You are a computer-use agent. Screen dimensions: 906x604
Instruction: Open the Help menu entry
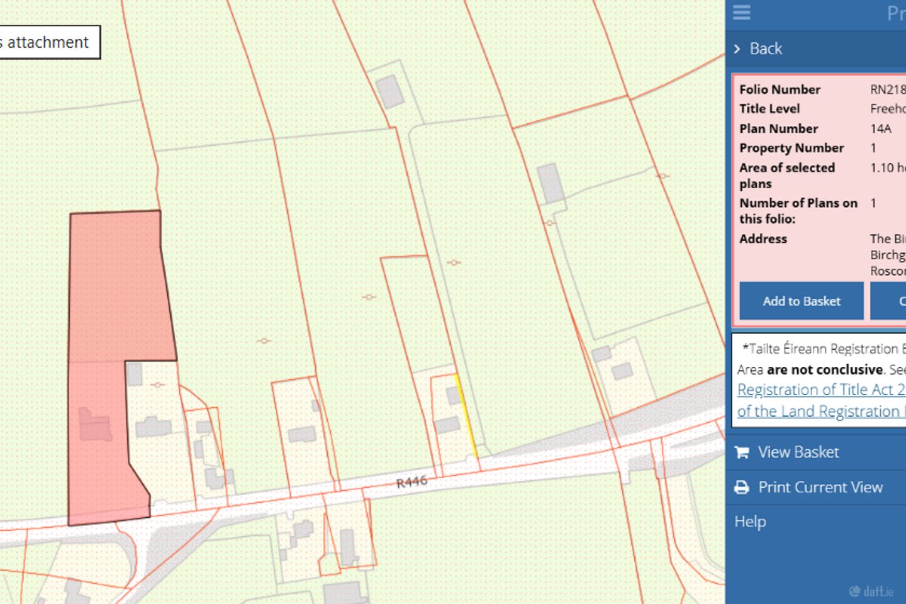click(751, 522)
